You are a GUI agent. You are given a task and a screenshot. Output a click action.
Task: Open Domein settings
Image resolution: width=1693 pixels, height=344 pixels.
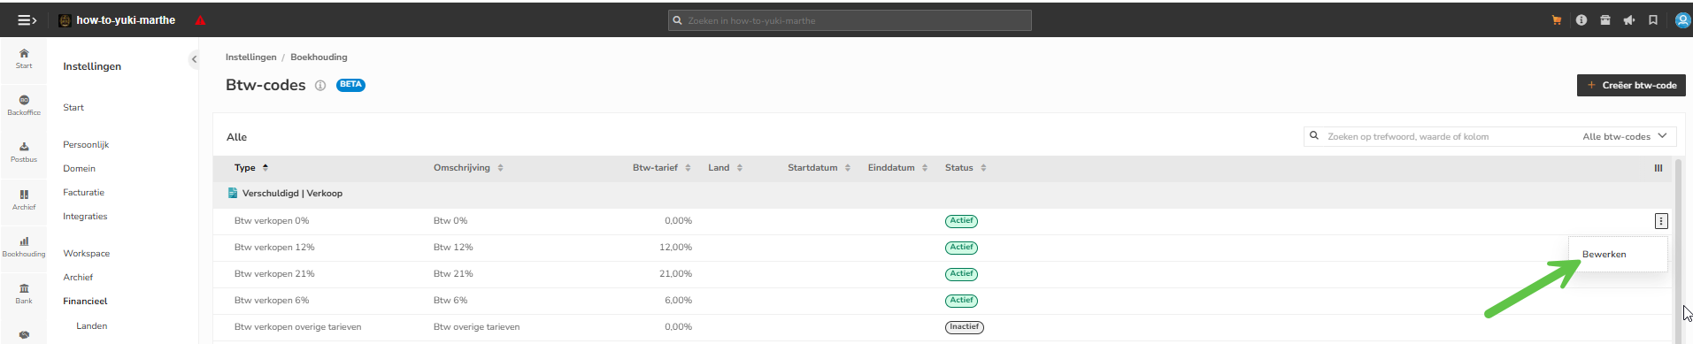click(79, 169)
